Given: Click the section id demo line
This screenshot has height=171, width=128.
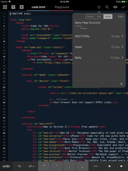Looking at the screenshot, I should point(46,75).
